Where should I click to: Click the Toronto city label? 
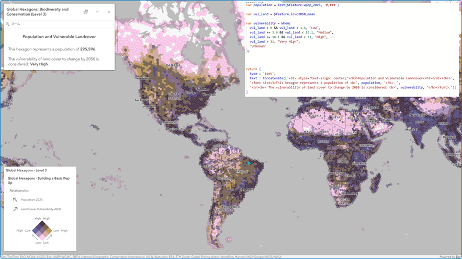pos(202,89)
